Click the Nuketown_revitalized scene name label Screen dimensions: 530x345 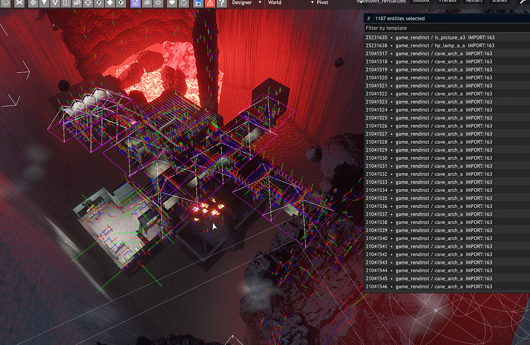381,2
